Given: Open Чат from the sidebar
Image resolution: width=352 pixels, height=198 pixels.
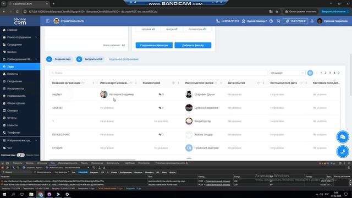Looking at the screenshot, I should click(9, 148).
